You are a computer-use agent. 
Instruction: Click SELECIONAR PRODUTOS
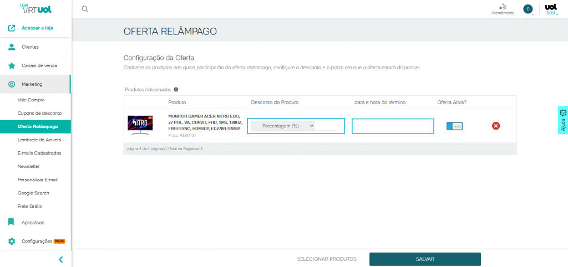[x=327, y=259]
